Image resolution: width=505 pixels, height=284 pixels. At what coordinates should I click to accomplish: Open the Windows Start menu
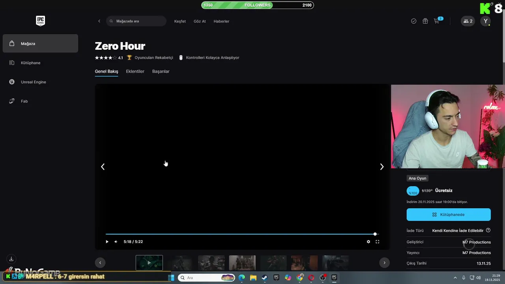click(x=171, y=278)
